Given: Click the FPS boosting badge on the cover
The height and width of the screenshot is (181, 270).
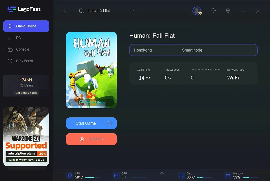Looking at the screenshot, I should (x=91, y=102).
